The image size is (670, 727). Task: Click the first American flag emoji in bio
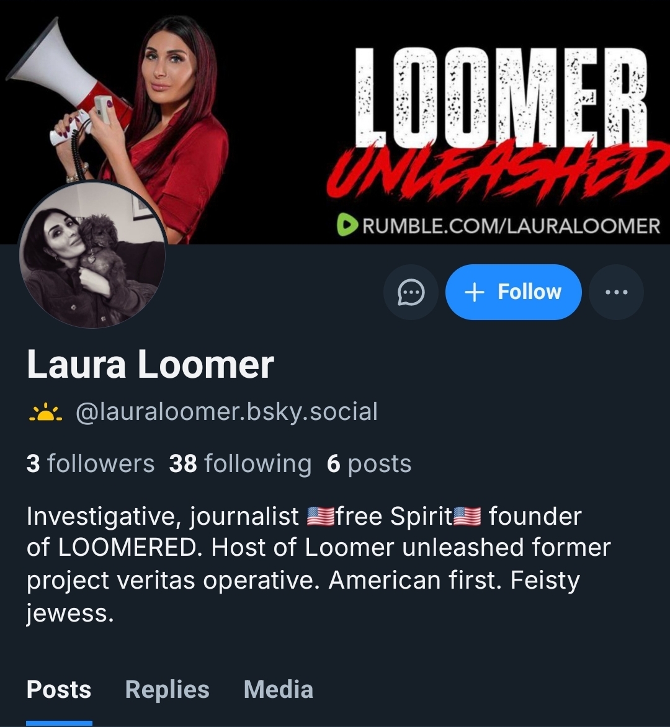click(x=321, y=516)
